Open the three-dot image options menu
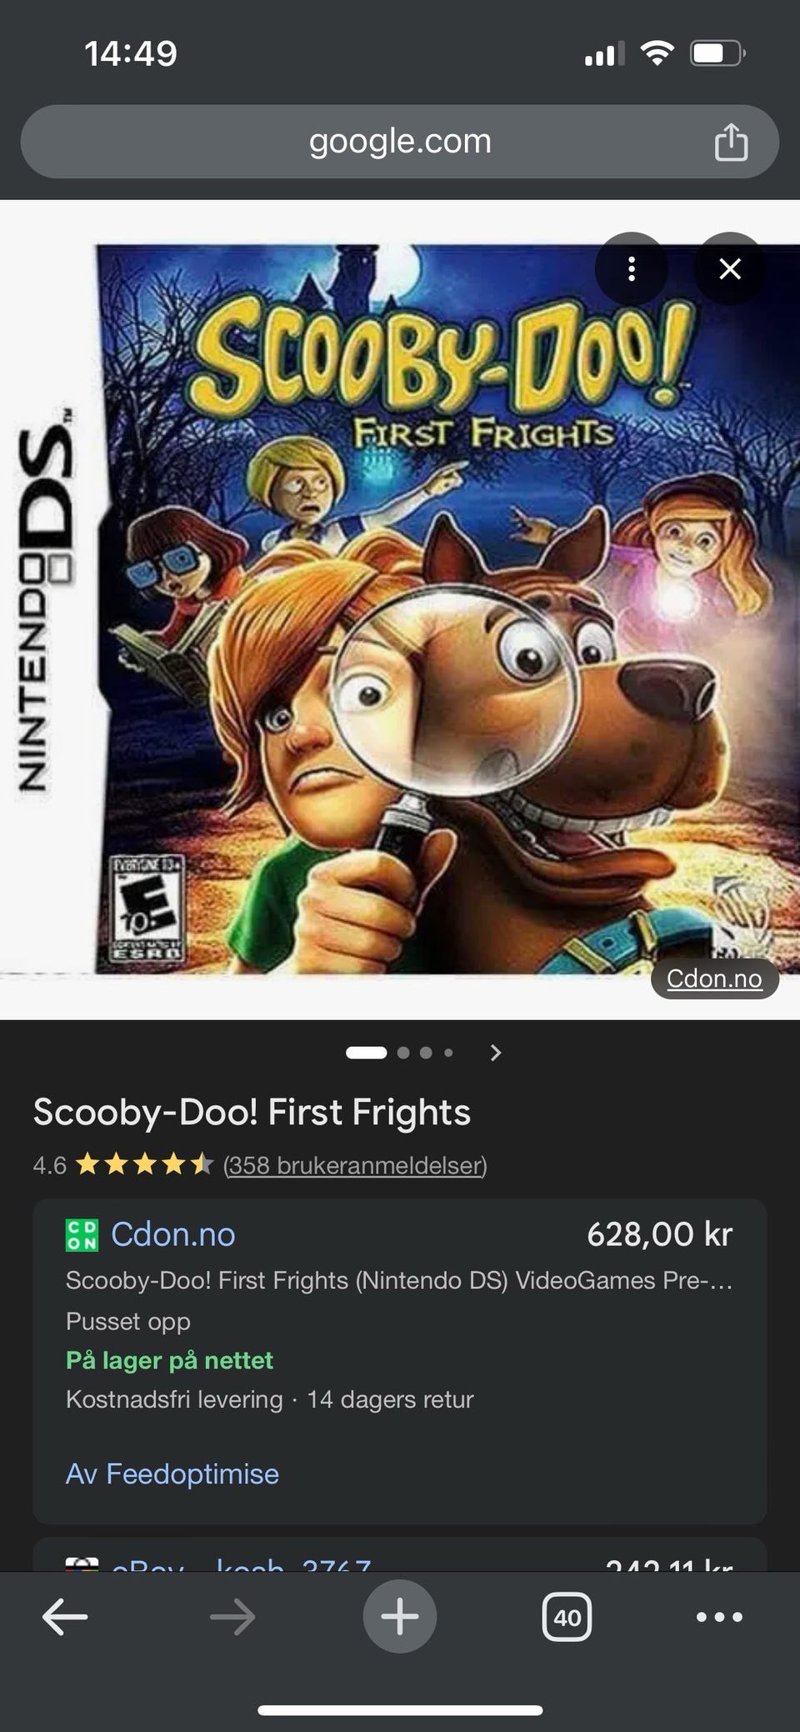Screen dimensions: 800x1732 point(632,268)
